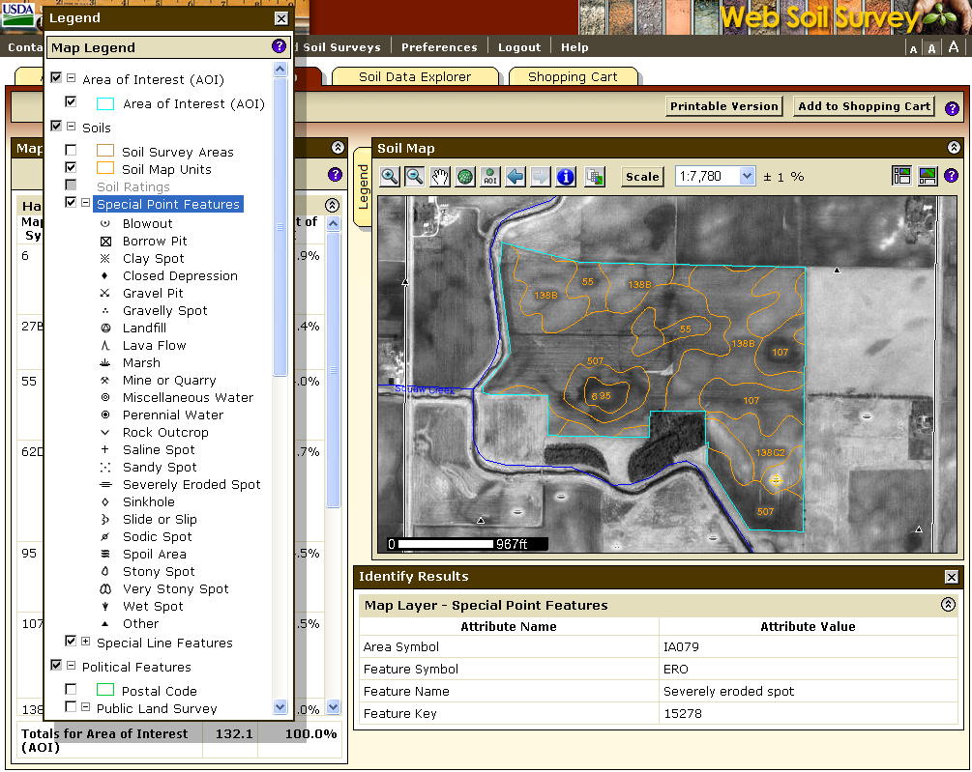Open the Soil Data Explorer tab
Image resolution: width=972 pixels, height=772 pixels.
[x=415, y=76]
